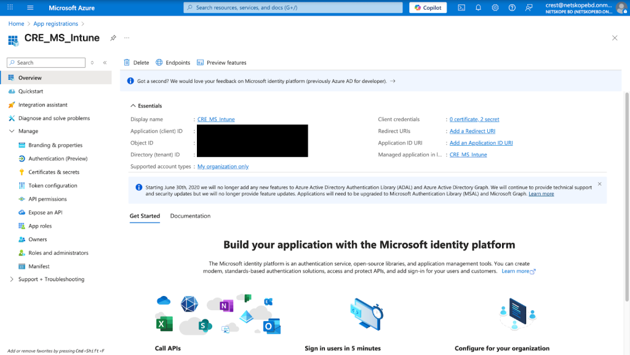Click the Expose an API cloud icon

click(x=22, y=212)
